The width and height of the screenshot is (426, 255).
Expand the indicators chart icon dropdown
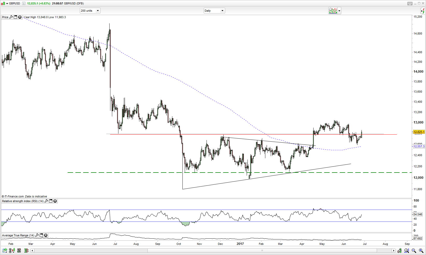339,11
